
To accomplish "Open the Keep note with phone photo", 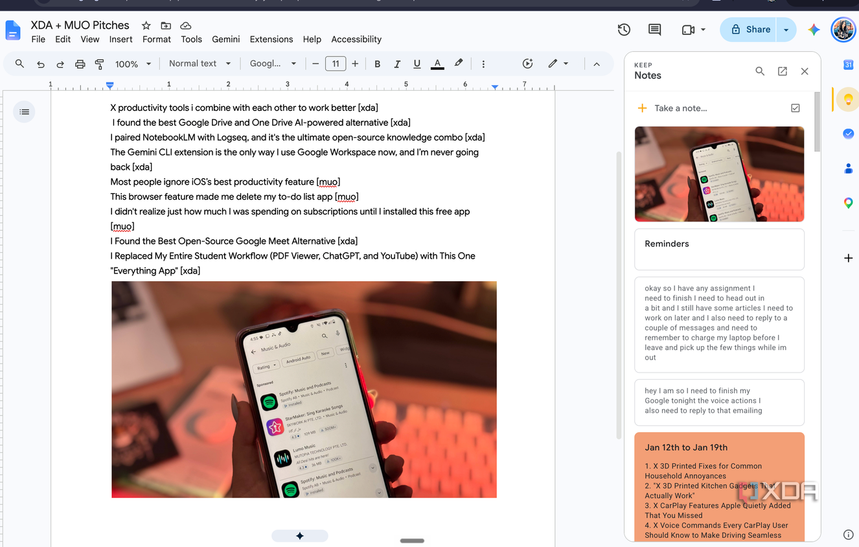I will click(x=719, y=174).
